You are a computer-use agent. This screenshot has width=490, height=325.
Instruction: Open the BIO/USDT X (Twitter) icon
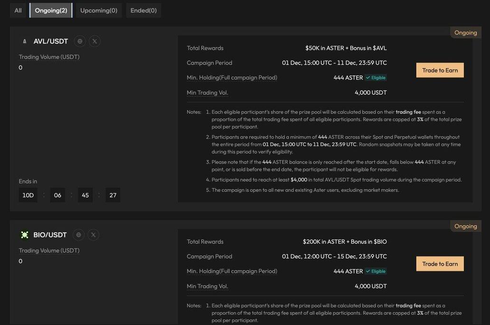coord(93,235)
